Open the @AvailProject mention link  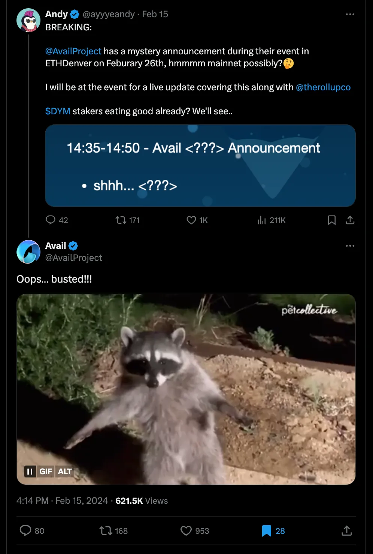point(73,51)
